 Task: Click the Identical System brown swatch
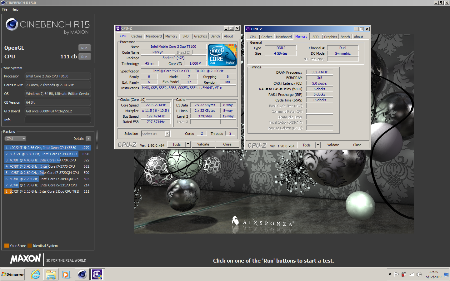(30, 246)
